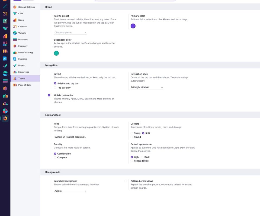The width and height of the screenshot is (260, 216).
Task: Set default appearance to Light
Action: tap(132, 157)
